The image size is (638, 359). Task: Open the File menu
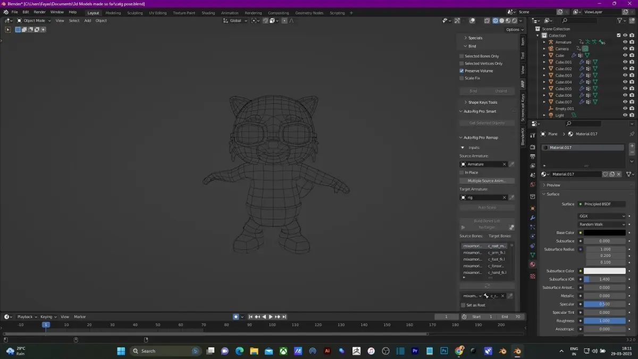pos(14,12)
